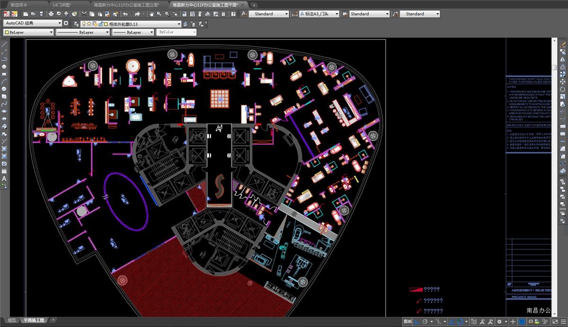Viewport: 568px width, 327px height.
Task: Open the 标注A3_门头 dimension style dropdown
Action: (337, 14)
